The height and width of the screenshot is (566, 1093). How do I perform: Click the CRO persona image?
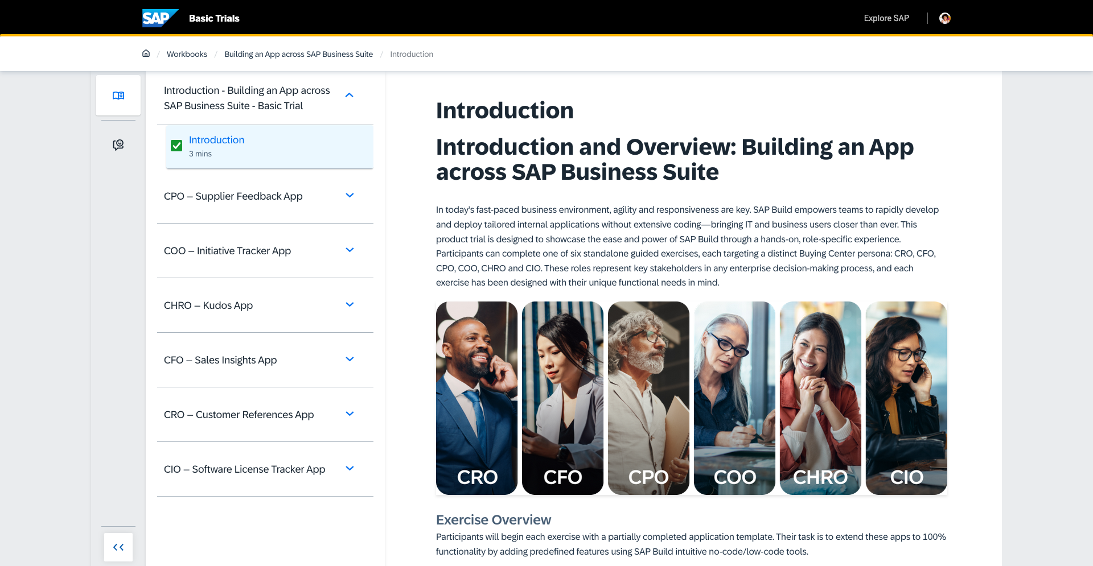(476, 398)
